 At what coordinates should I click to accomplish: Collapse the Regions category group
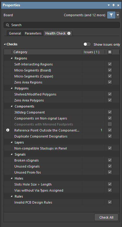click(x=12, y=58)
